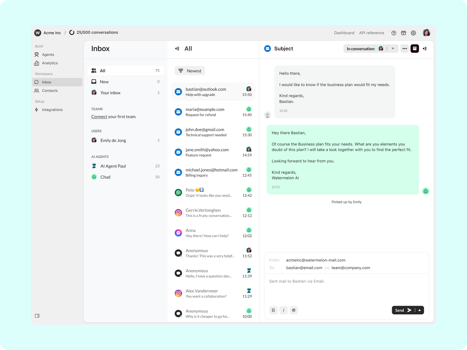Click the archive conversation icon
This screenshot has width=467, height=350.
415,49
